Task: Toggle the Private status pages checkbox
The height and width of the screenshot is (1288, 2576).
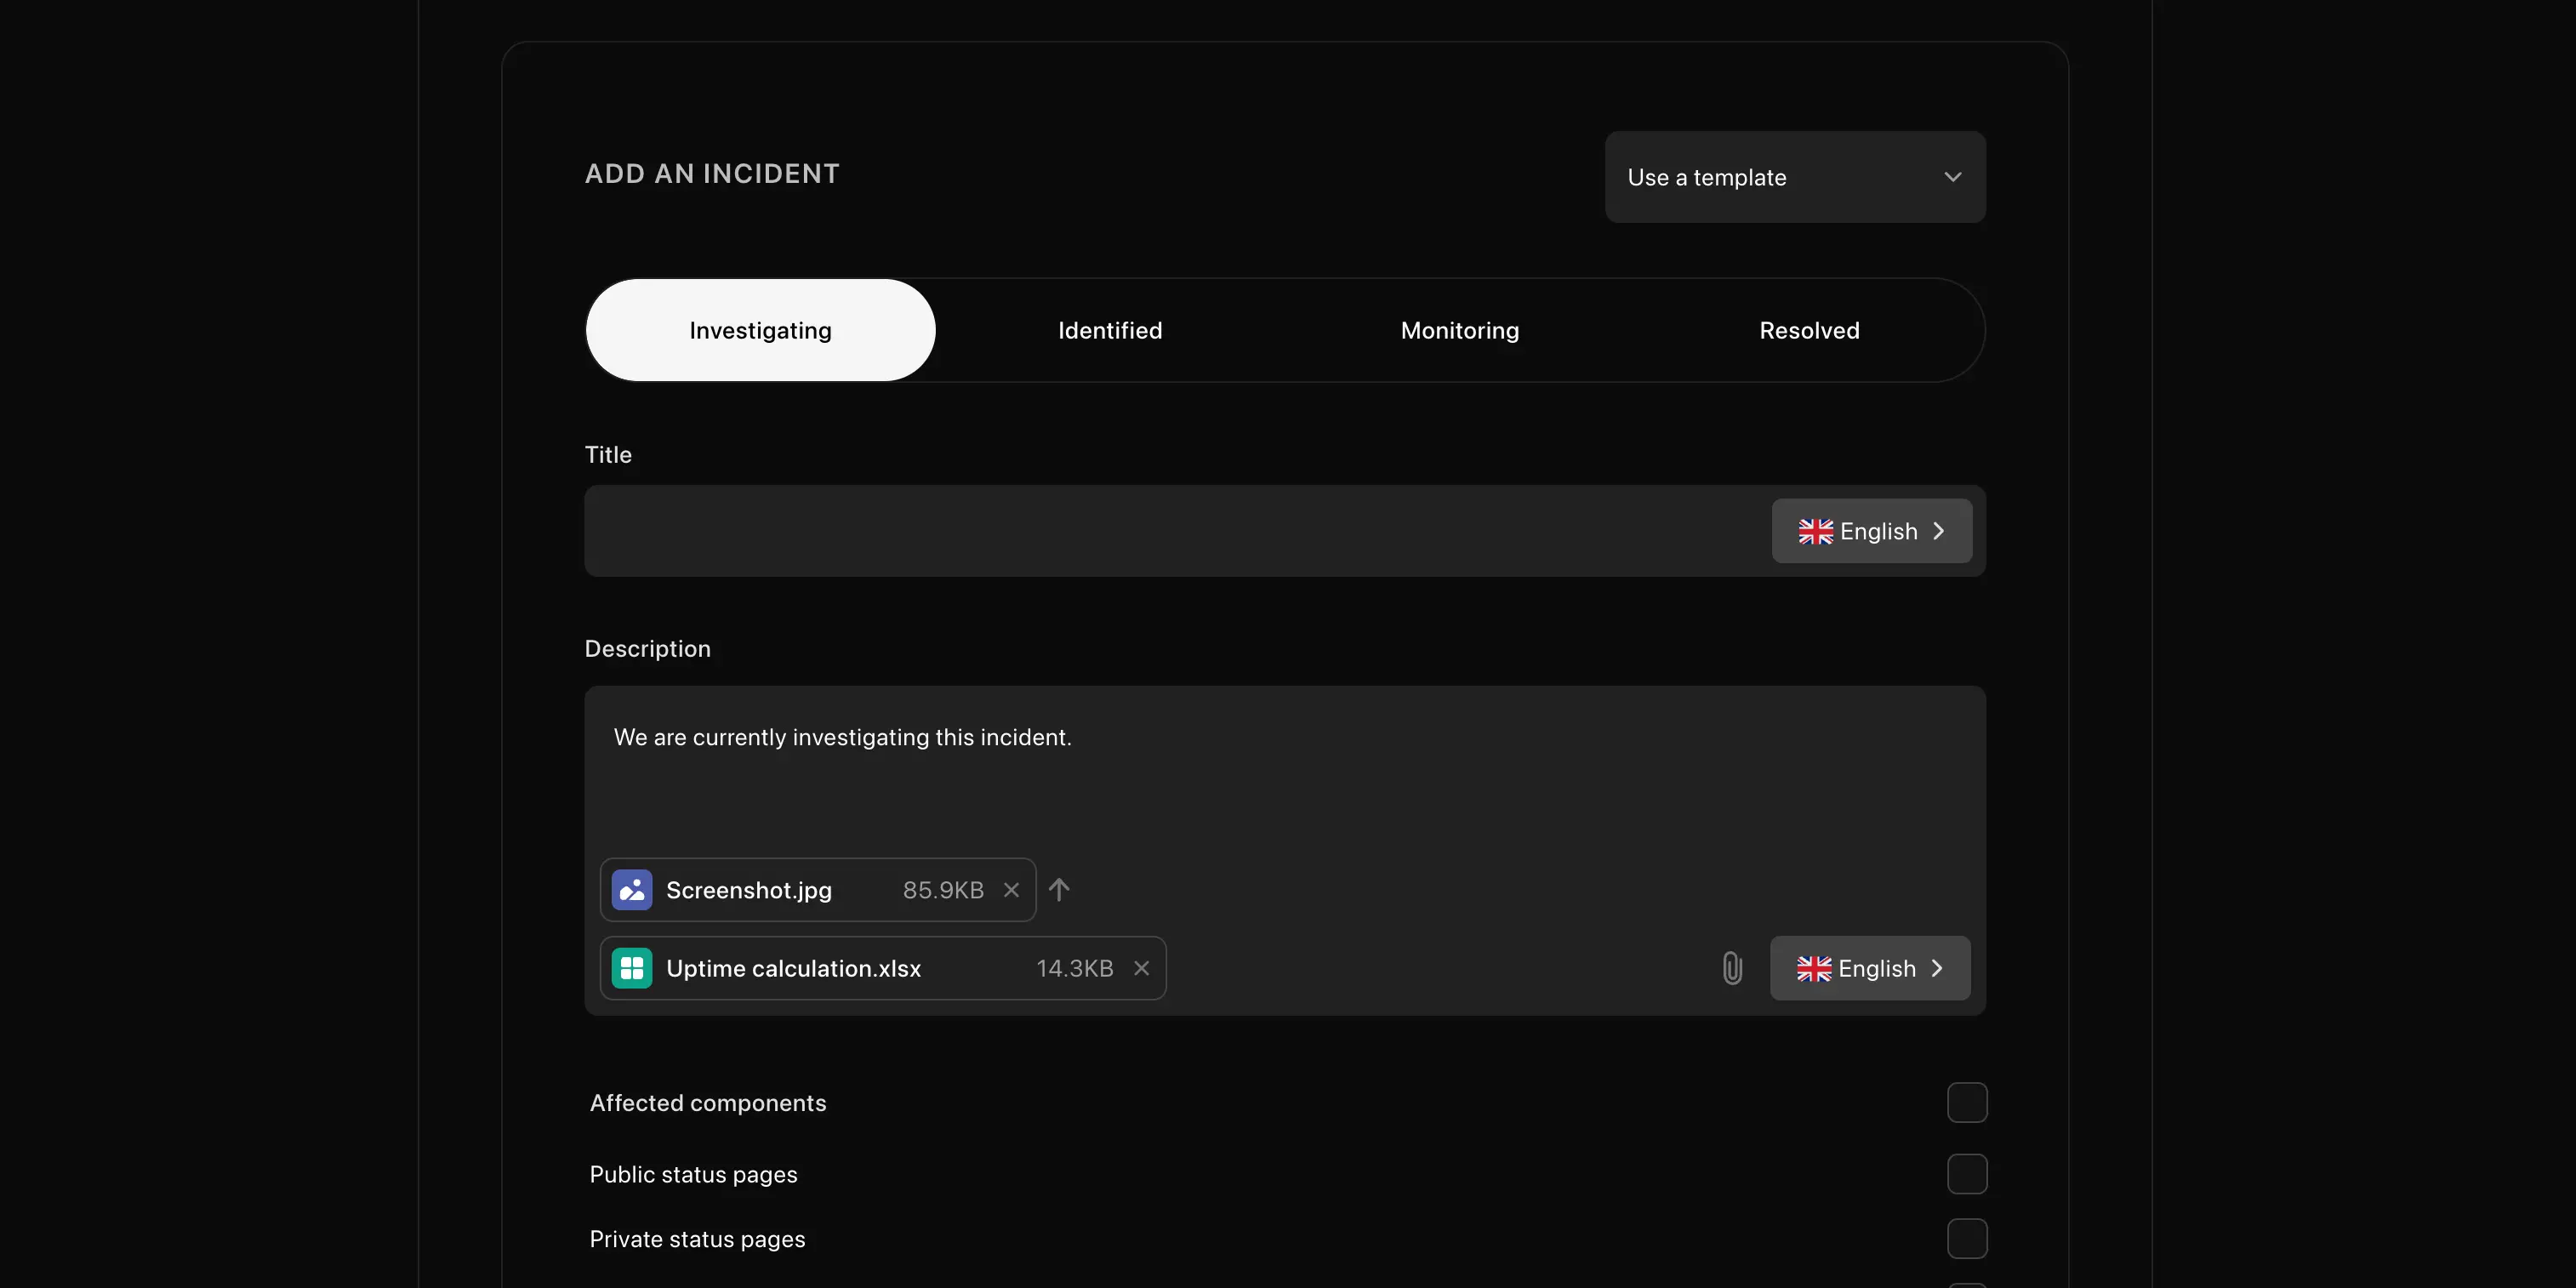Action: (x=1967, y=1239)
